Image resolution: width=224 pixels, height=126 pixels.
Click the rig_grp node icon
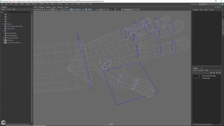click(x=6, y=24)
